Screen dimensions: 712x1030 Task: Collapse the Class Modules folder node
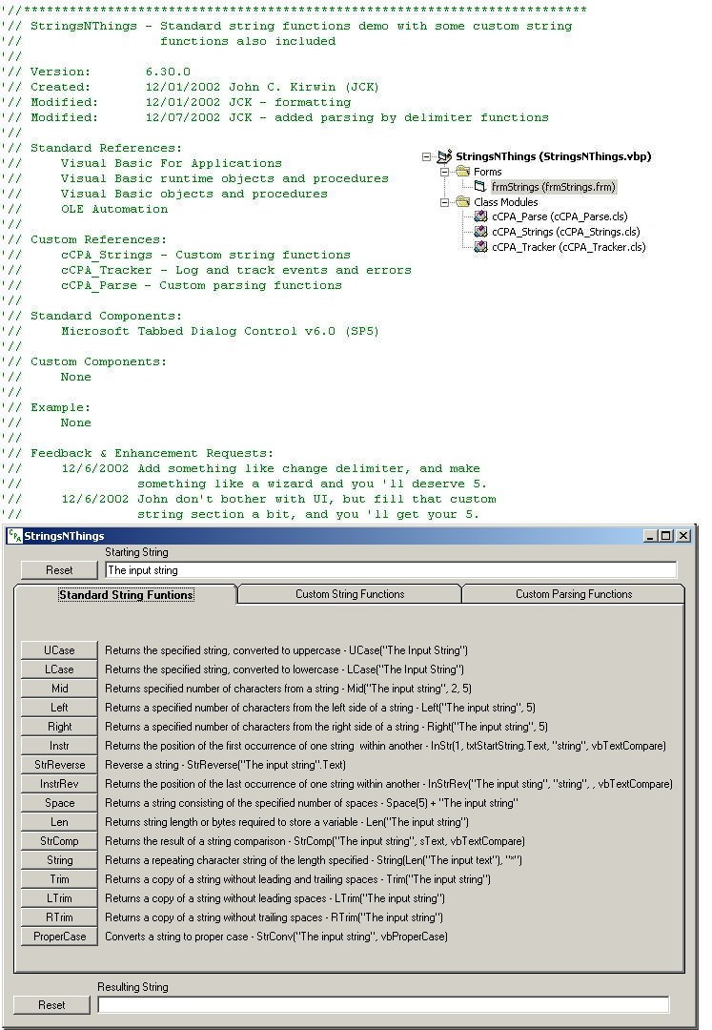point(444,202)
